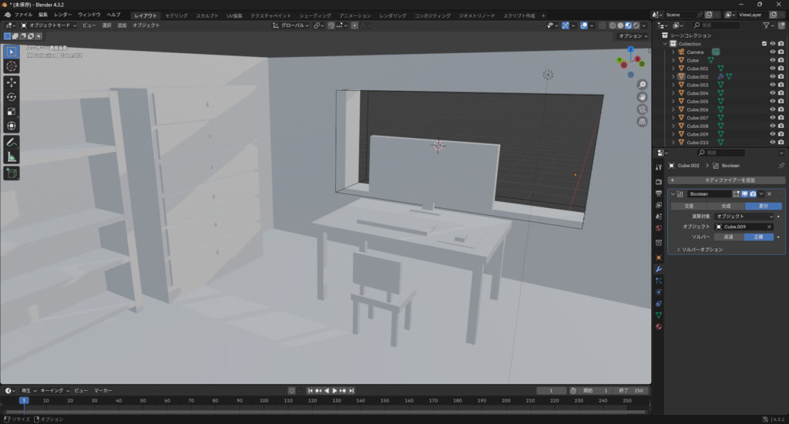Choose the Add Cube tool
This screenshot has height=424, width=789.
pos(12,173)
